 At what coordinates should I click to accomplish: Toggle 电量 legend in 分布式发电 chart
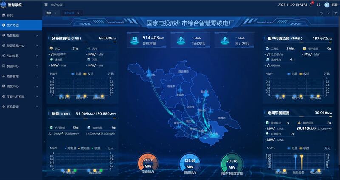(x=76, y=74)
